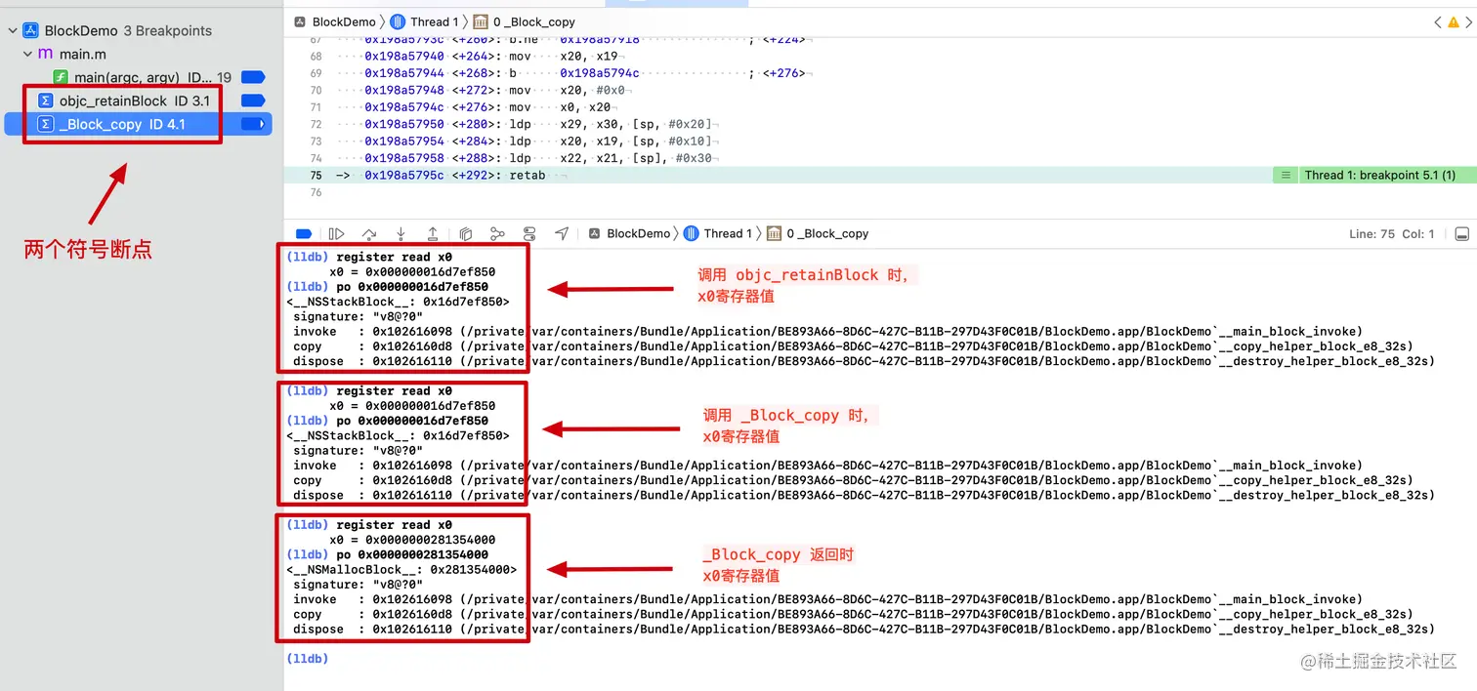Collapse the main.m file group
The width and height of the screenshot is (1477, 691).
[27, 54]
